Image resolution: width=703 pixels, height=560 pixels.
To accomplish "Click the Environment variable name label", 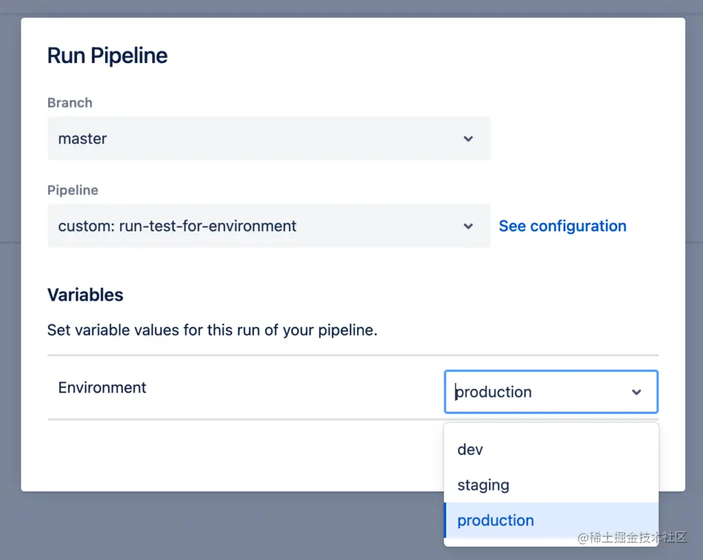I will click(102, 388).
